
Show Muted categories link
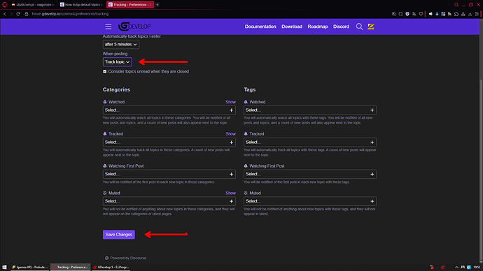coord(230,193)
